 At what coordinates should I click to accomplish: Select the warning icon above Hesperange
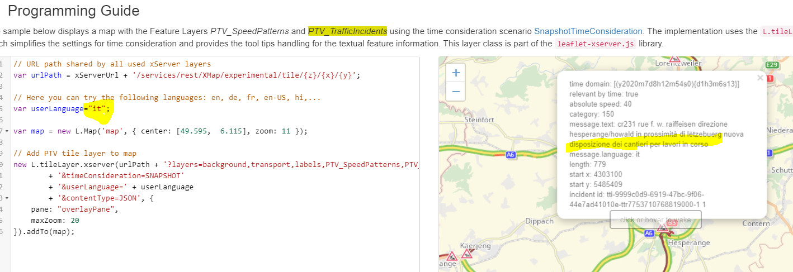pos(663,227)
